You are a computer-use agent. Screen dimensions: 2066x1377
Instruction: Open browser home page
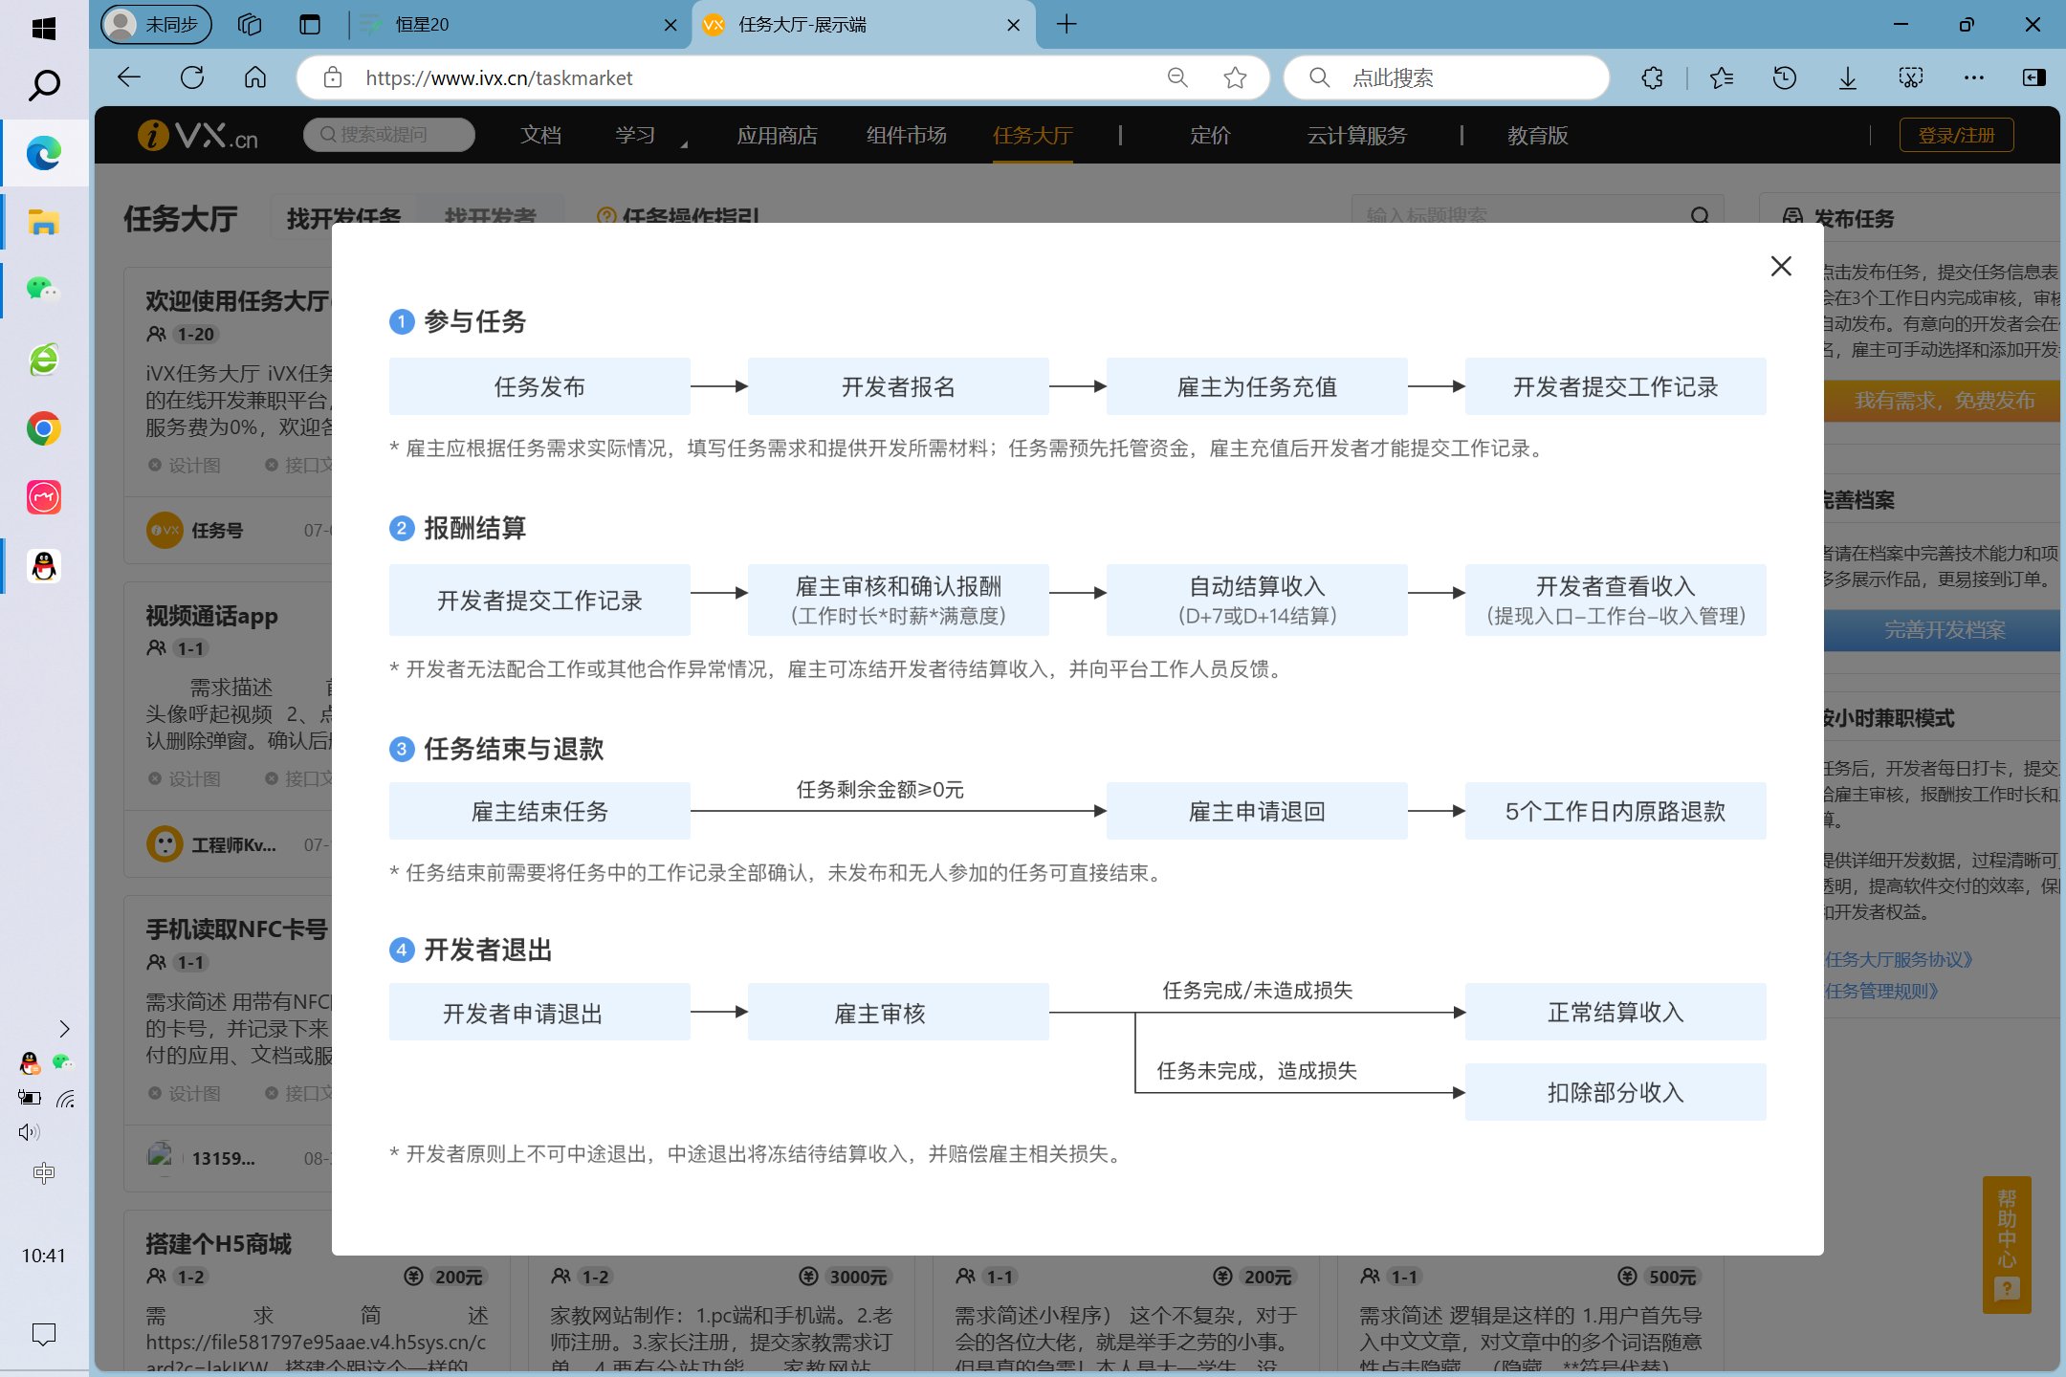(255, 77)
